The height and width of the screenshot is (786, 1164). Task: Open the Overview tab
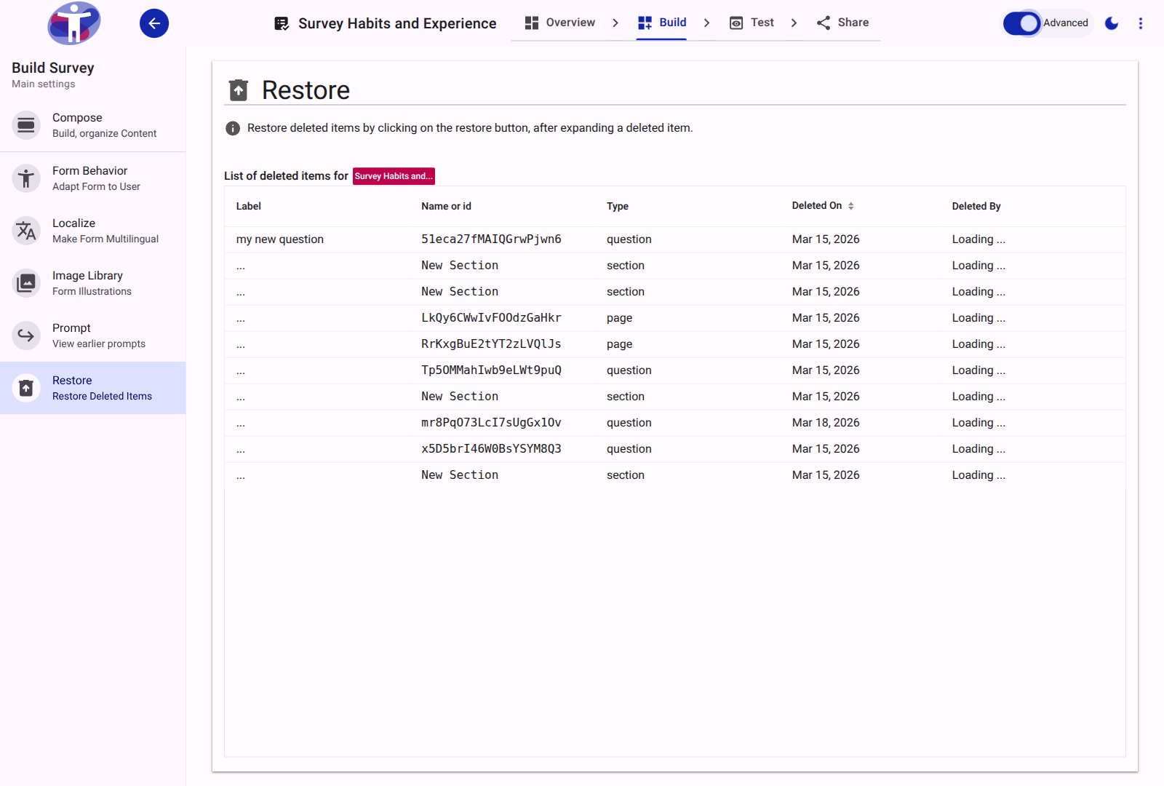tap(560, 23)
